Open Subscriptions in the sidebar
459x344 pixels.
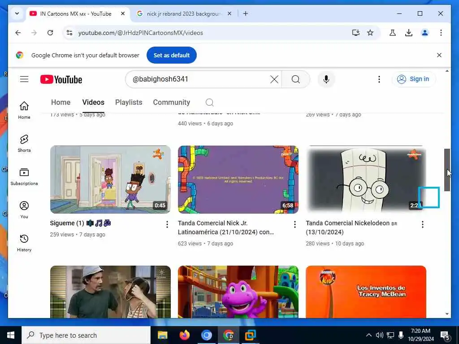click(24, 176)
